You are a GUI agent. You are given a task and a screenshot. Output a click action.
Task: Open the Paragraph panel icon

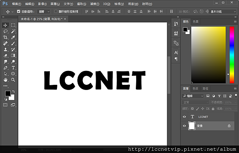(176, 59)
